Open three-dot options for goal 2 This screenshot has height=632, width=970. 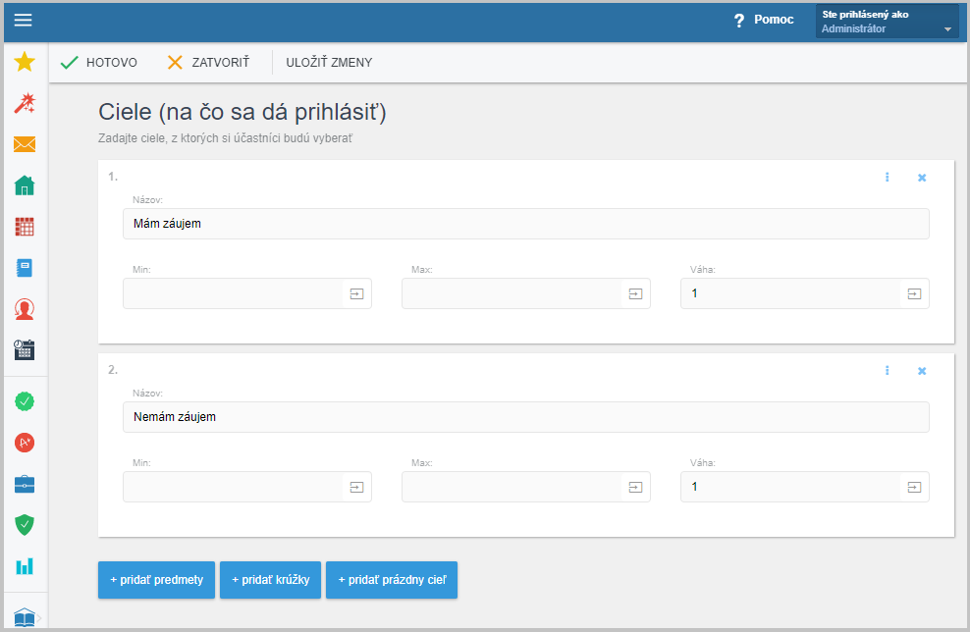tap(888, 370)
